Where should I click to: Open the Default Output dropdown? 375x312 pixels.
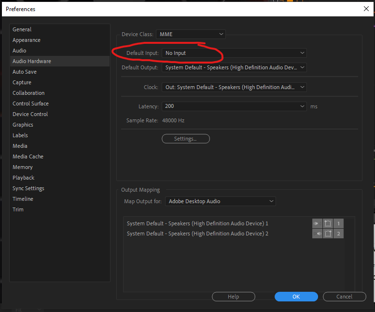pyautogui.click(x=234, y=67)
